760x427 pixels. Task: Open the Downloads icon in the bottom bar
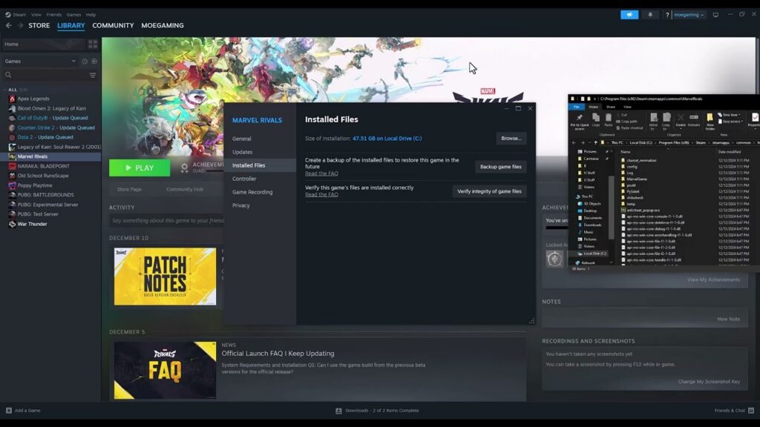click(x=338, y=411)
